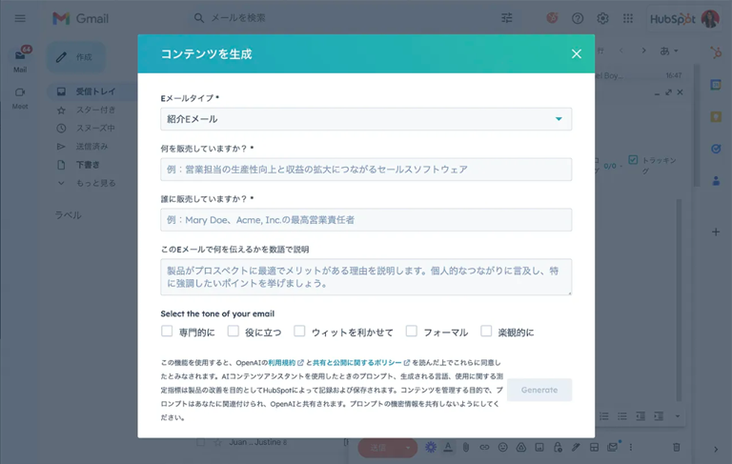
Task: Check the 専門的に tone checkbox
Action: pyautogui.click(x=167, y=331)
